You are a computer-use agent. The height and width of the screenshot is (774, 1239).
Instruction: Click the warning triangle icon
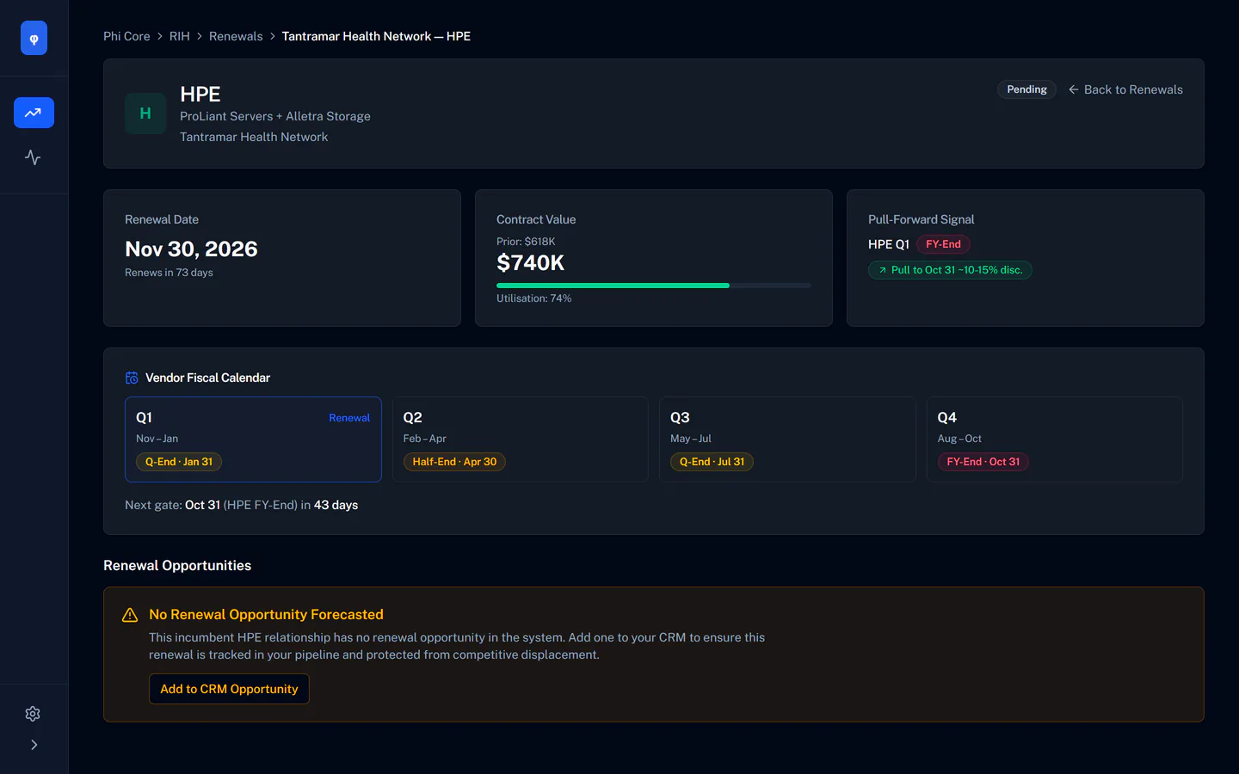pyautogui.click(x=130, y=615)
